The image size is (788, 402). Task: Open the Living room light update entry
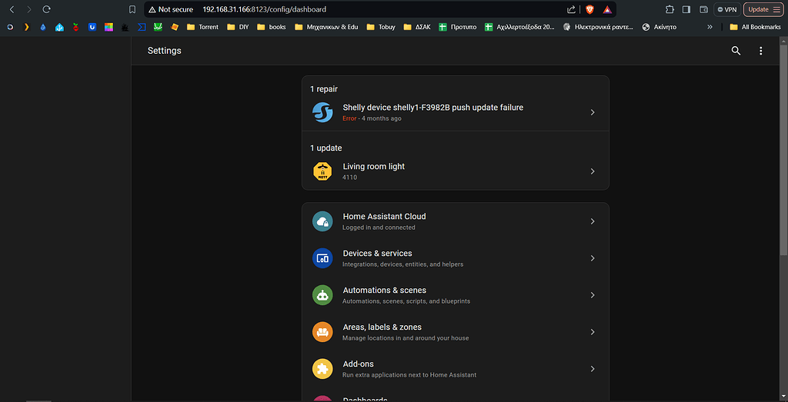tap(456, 171)
